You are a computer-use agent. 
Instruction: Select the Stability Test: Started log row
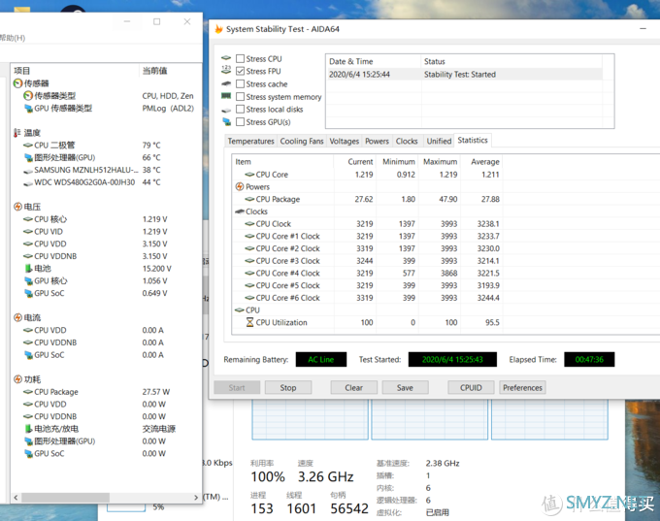pos(465,75)
